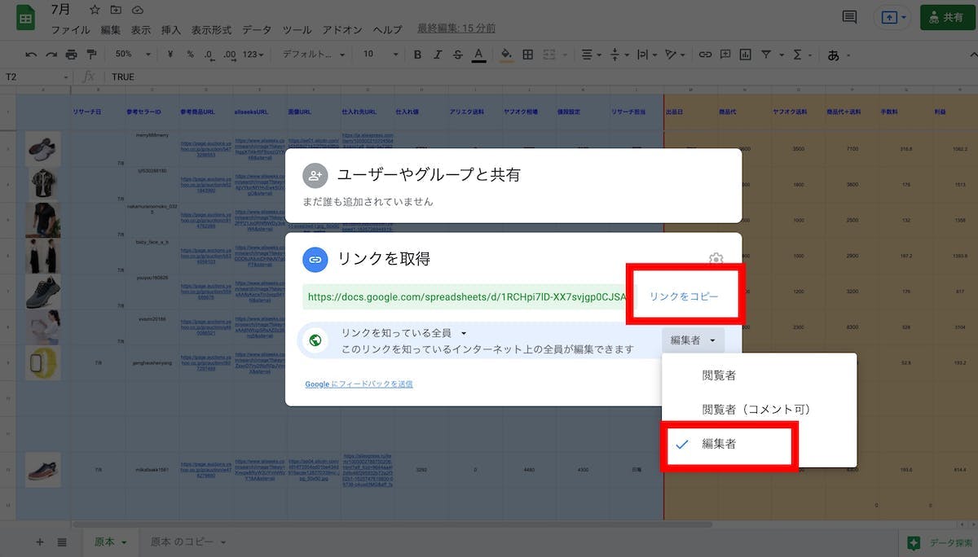Screen dimensions: 978x557
Task: Open link sharing settings gear
Action: click(x=716, y=260)
